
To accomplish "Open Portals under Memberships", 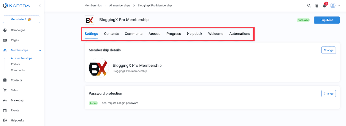I will pos(15,64).
